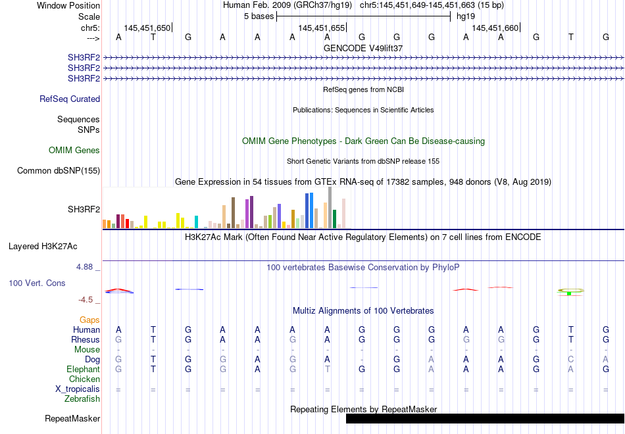Open Publications: Sequences in Scientific Articles title
625x434 pixels.
click(x=363, y=110)
